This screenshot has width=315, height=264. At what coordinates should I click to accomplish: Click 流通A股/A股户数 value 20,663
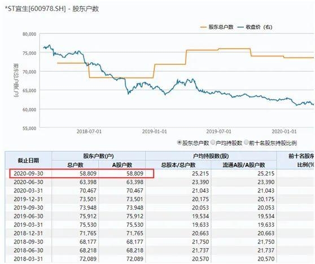coord(266,234)
